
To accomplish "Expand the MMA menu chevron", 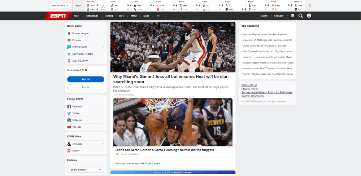I will tap(140, 16).
